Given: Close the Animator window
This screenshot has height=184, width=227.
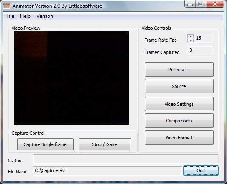Looking at the screenshot, I should (x=215, y=4).
